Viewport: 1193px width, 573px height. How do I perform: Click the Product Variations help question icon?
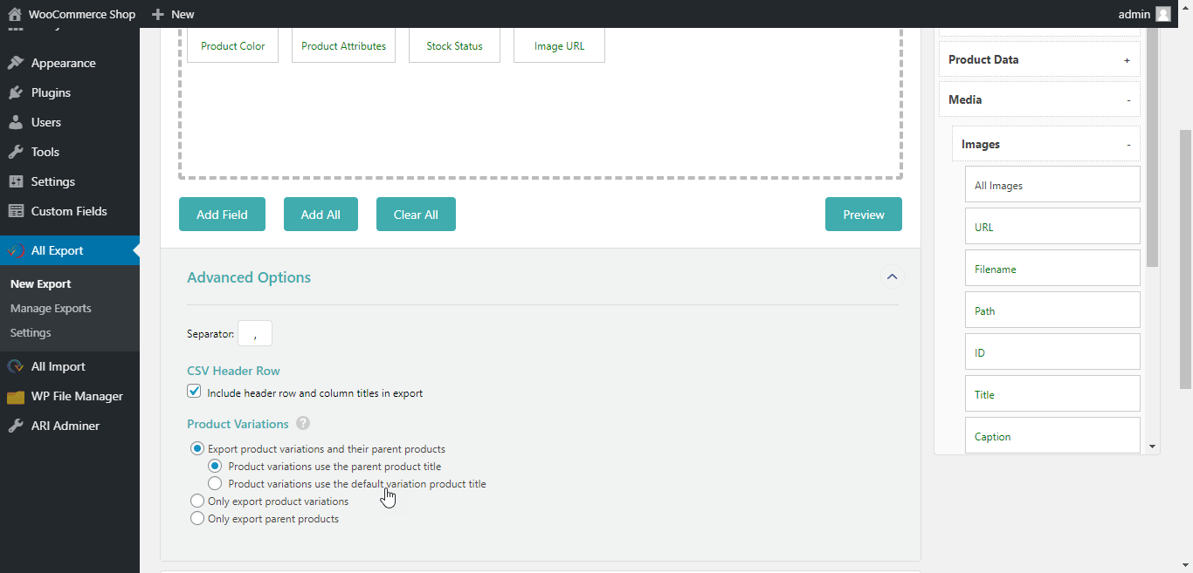(303, 423)
